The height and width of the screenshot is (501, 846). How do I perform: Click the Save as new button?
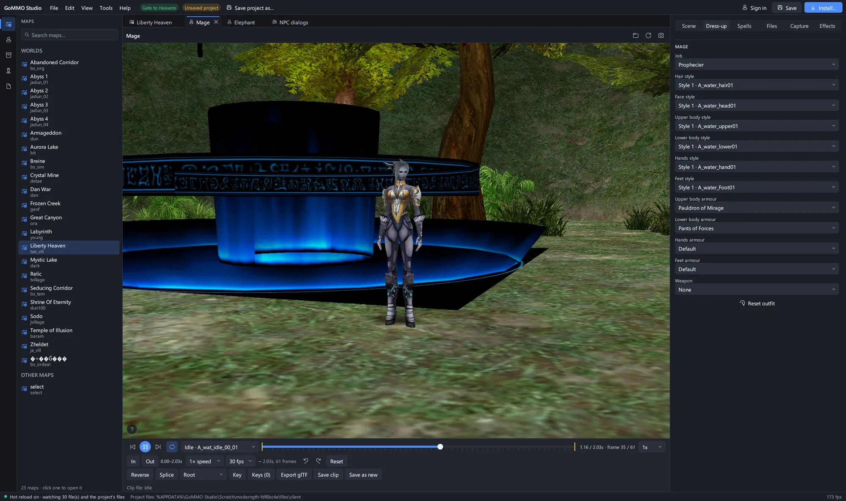pos(363,475)
